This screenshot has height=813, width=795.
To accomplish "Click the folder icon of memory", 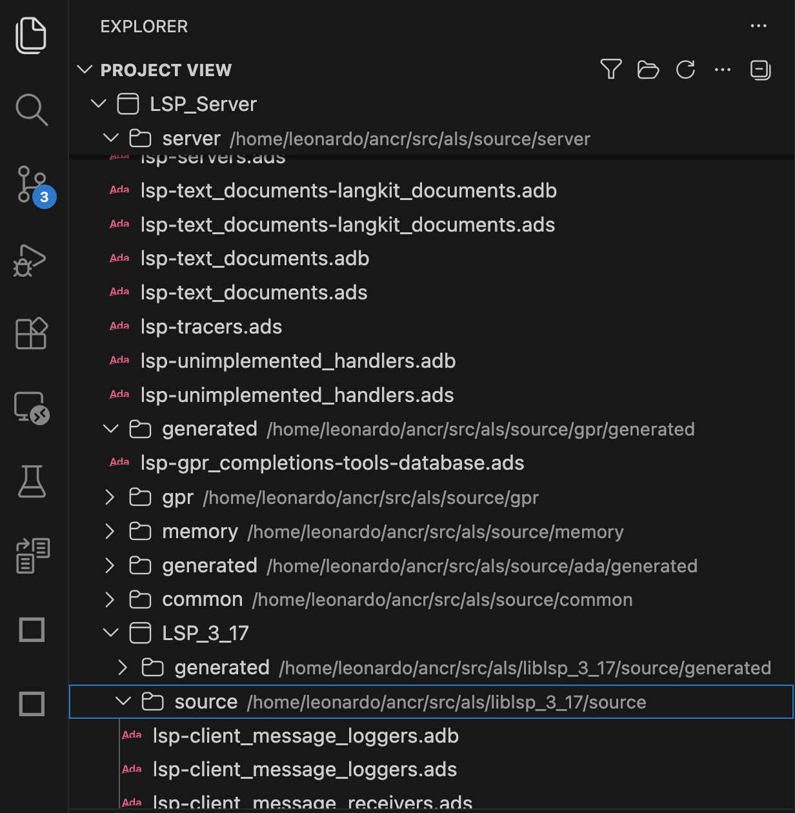I will point(140,531).
